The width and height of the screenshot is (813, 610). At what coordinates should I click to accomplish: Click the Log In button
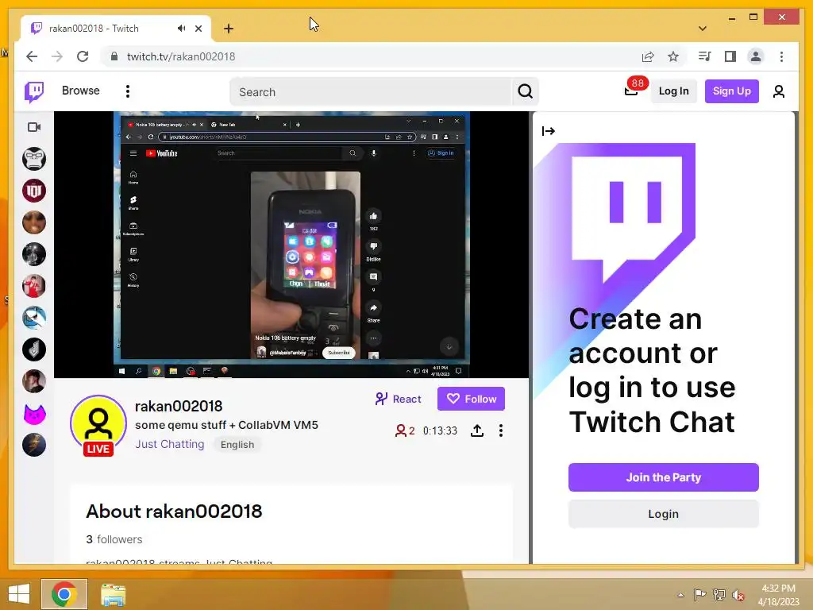pos(673,91)
